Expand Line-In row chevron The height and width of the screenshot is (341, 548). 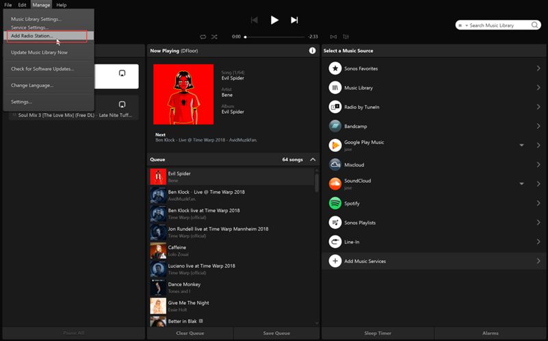538,241
